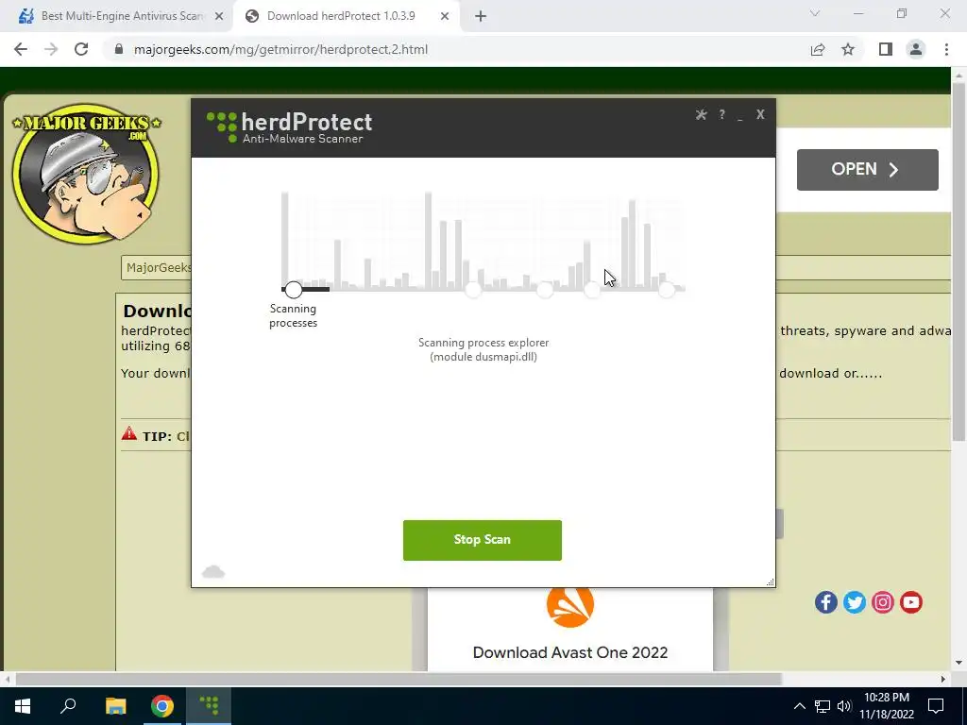Click the horizontal scrollbar thumb
This screenshot has width=967, height=725.
click(399, 679)
